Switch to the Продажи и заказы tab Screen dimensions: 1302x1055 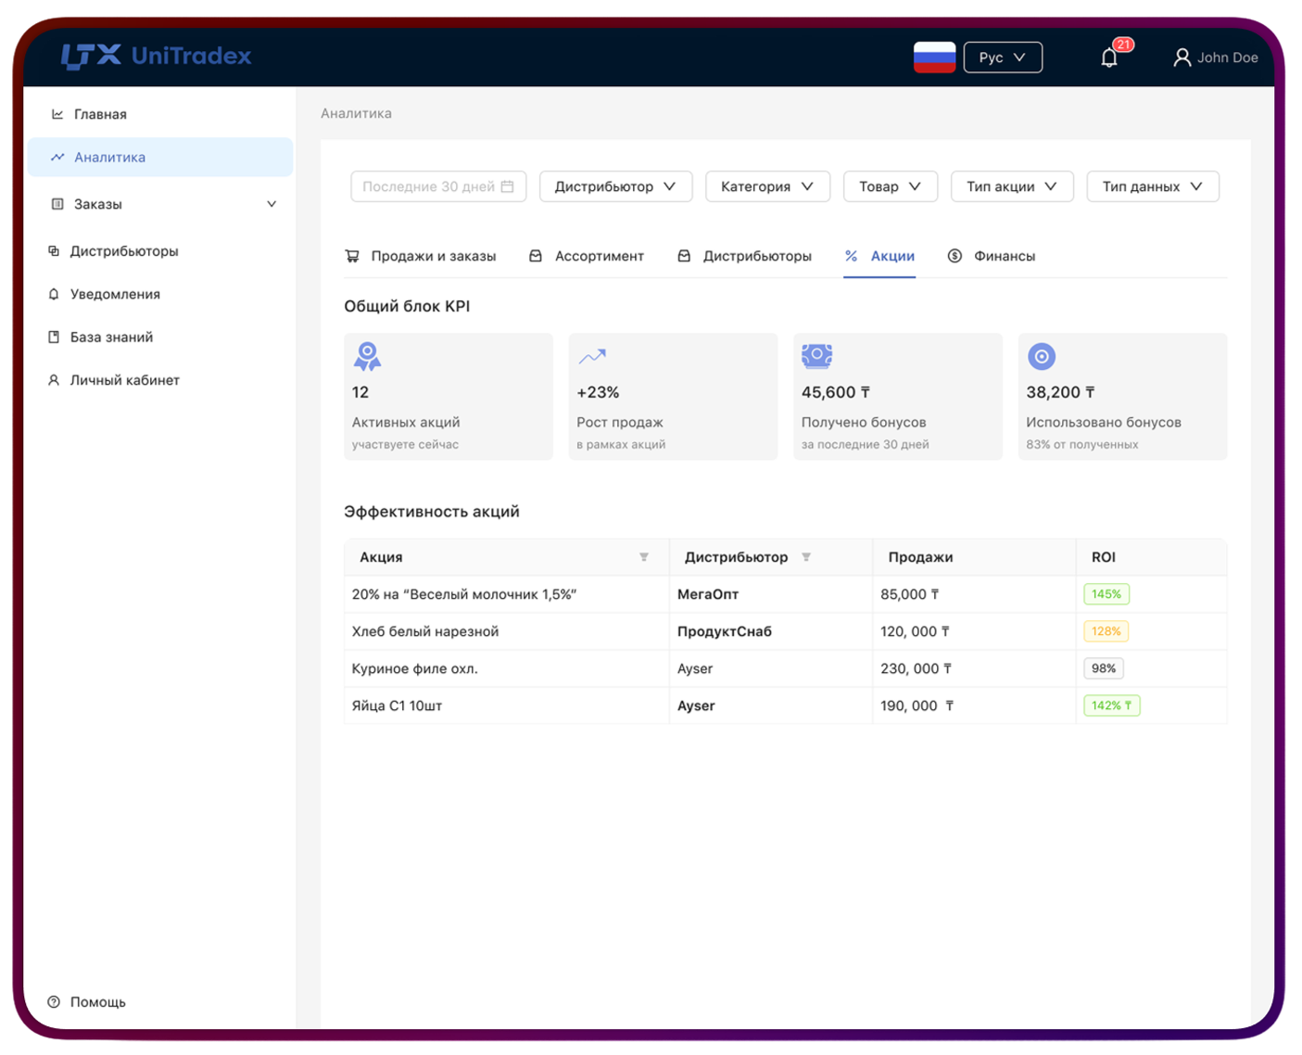click(x=421, y=256)
